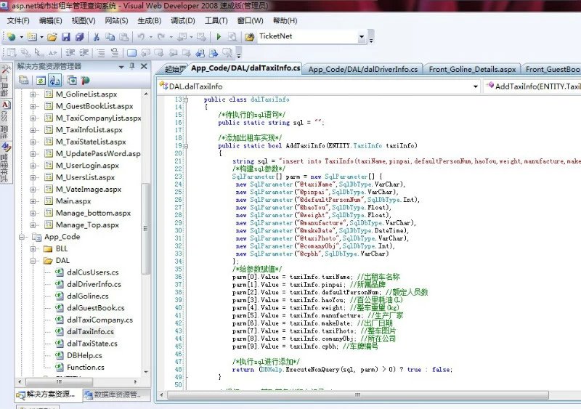
Task: Jump to previous bookmark with blue arrow icon
Action: point(200,53)
